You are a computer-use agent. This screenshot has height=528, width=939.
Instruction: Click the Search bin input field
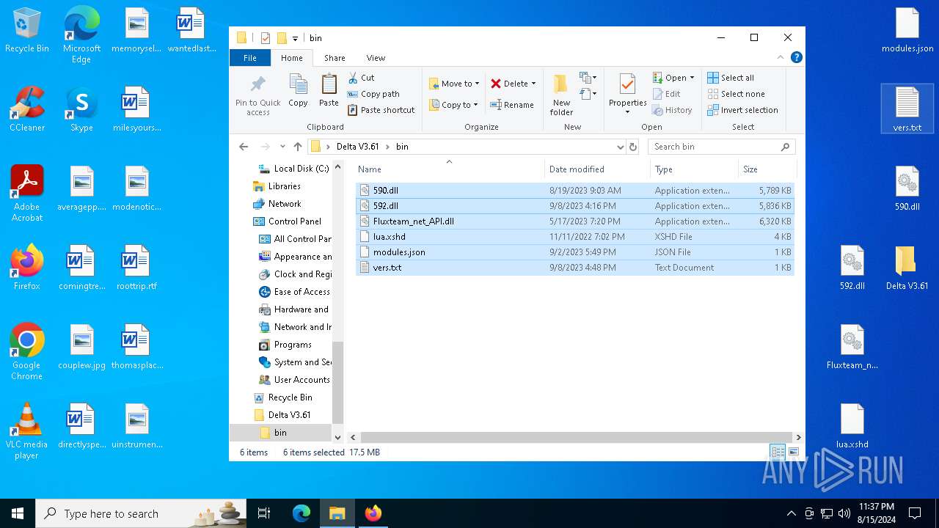(715, 147)
